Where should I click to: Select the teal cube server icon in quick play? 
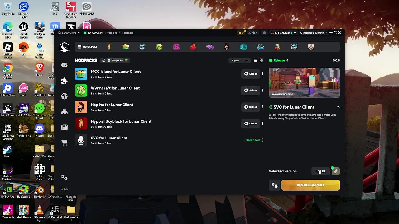point(243,47)
